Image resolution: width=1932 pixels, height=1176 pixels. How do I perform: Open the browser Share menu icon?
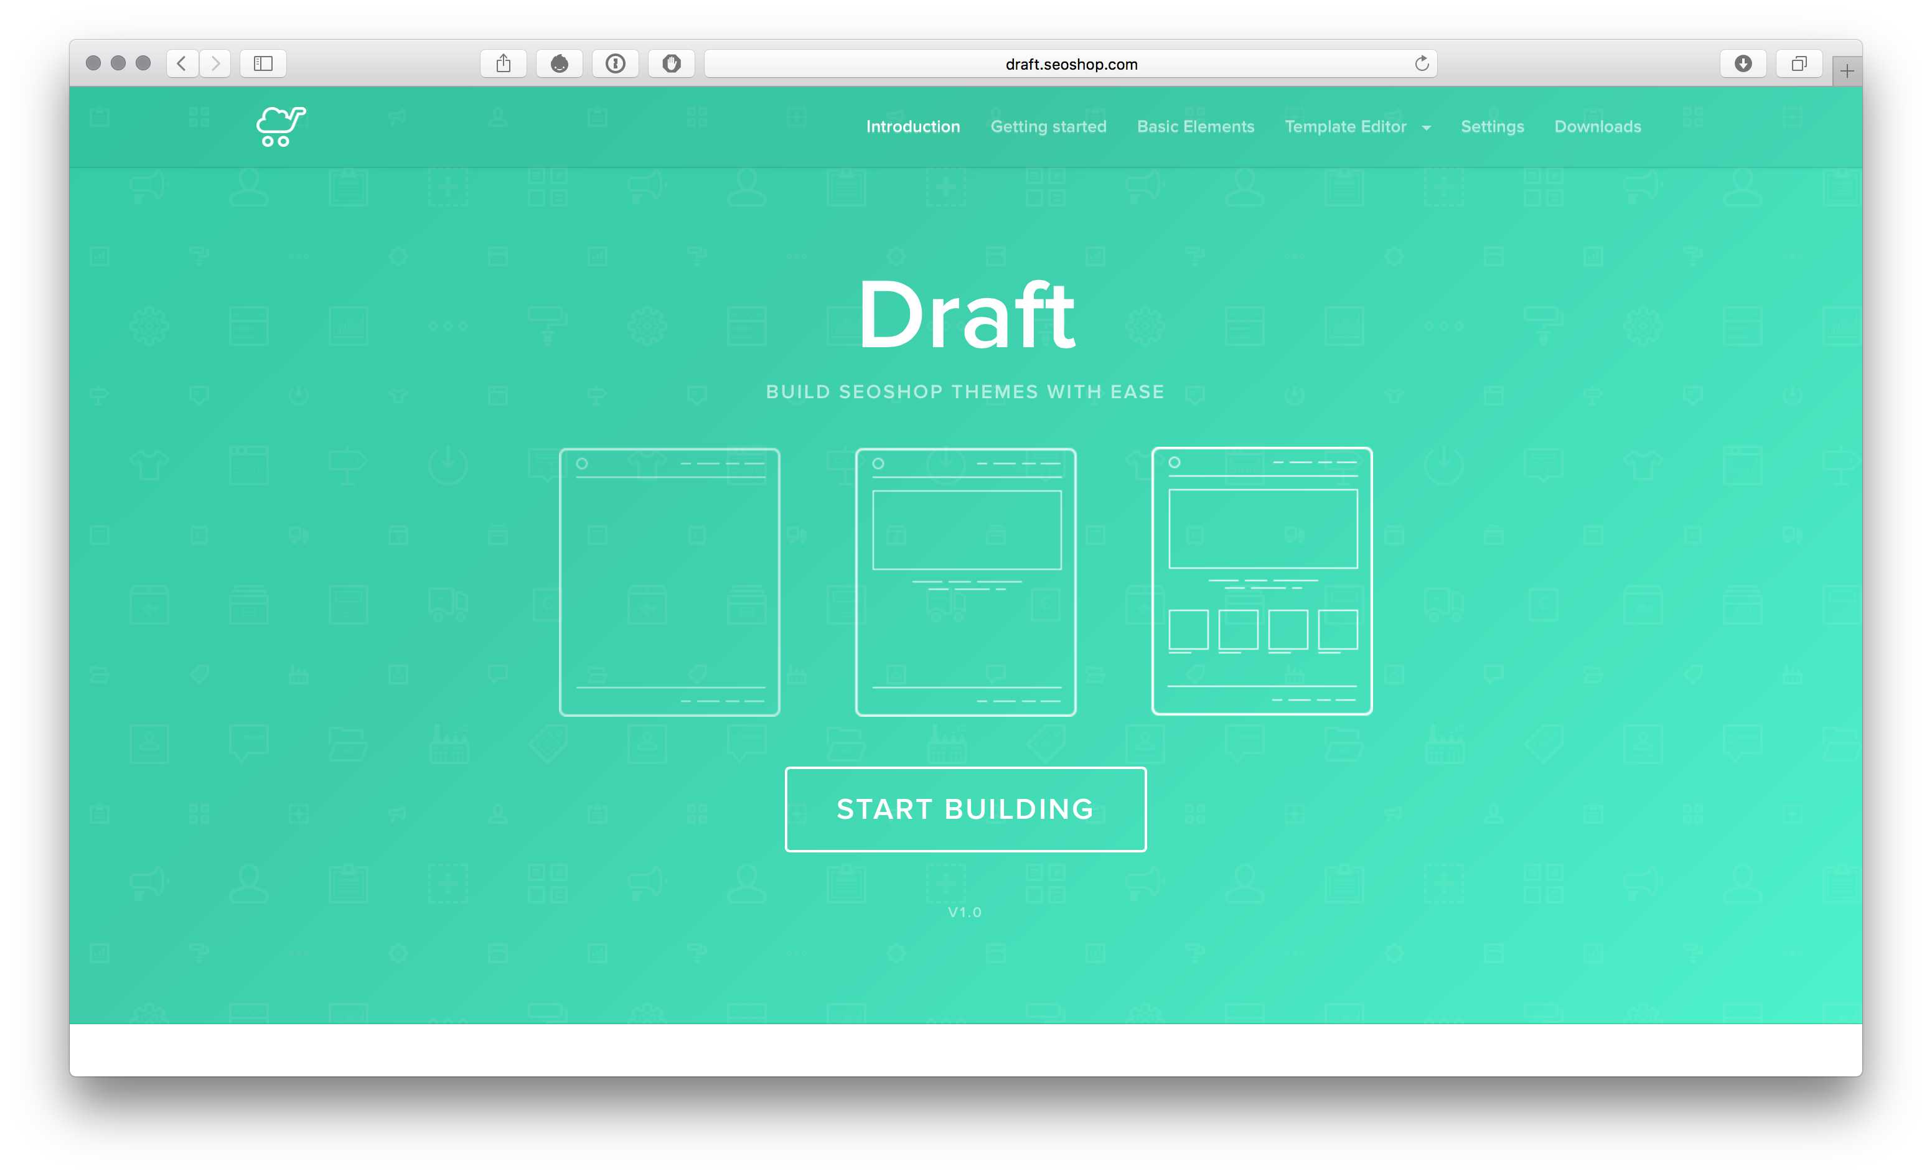point(504,63)
